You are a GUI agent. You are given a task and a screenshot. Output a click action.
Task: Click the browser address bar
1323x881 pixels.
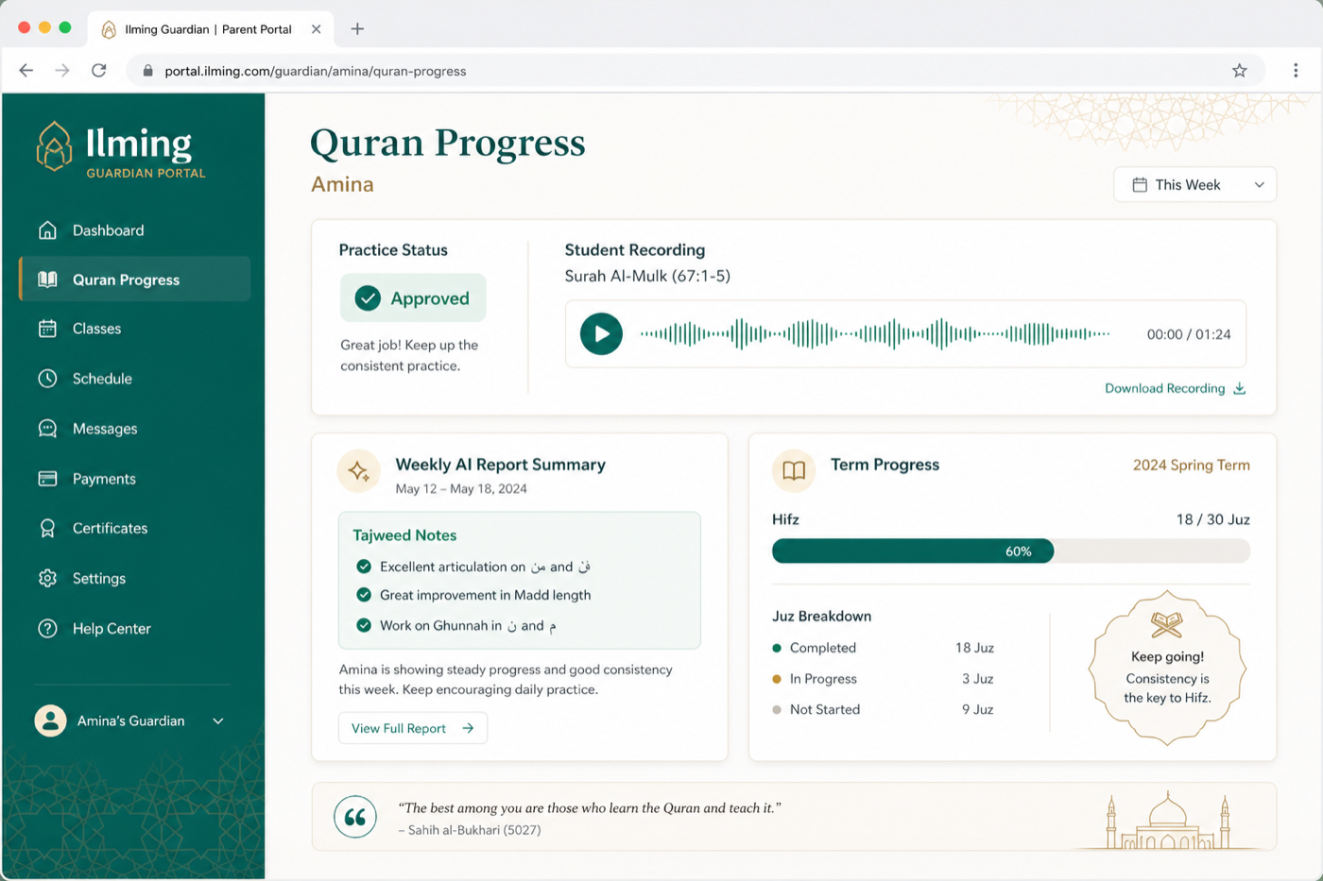pos(695,71)
